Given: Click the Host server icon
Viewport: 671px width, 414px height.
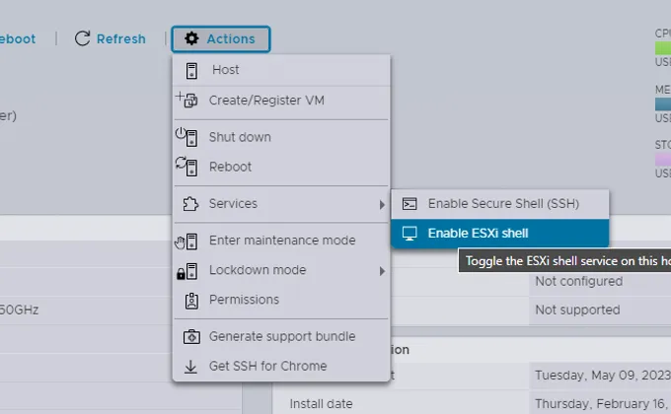Looking at the screenshot, I should point(191,71).
